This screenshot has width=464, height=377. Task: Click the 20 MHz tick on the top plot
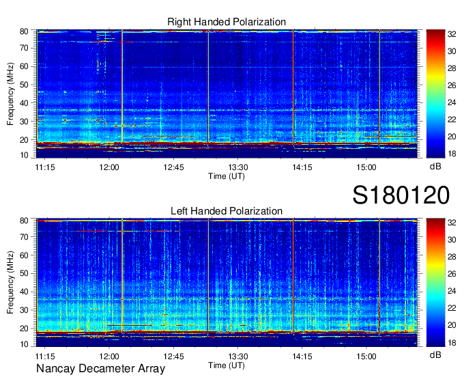(24, 140)
